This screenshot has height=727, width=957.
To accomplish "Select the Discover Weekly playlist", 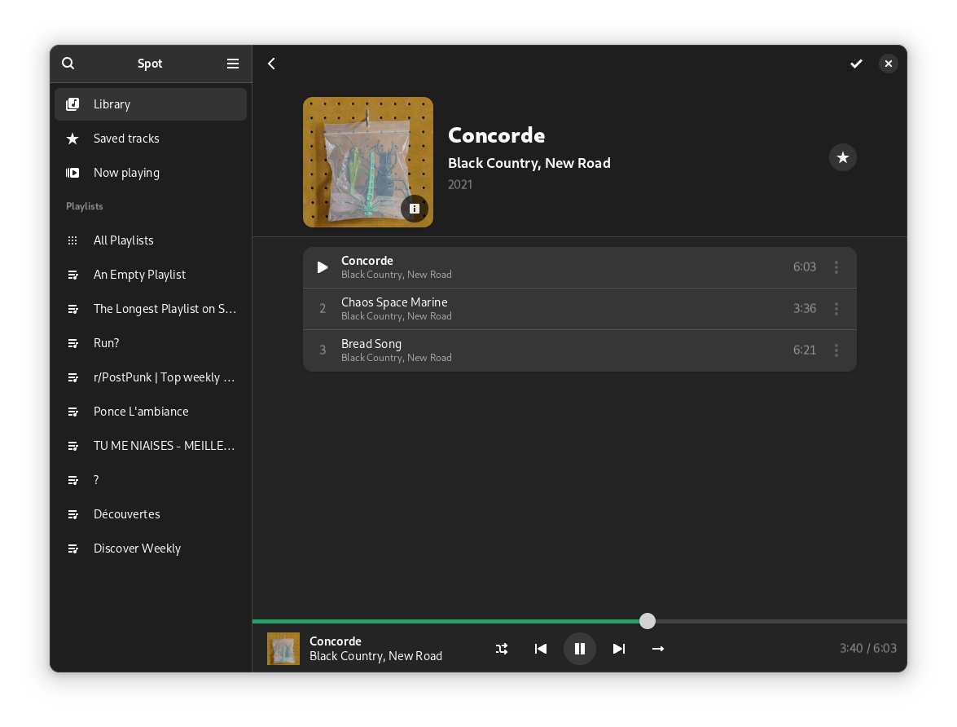I will (x=137, y=549).
